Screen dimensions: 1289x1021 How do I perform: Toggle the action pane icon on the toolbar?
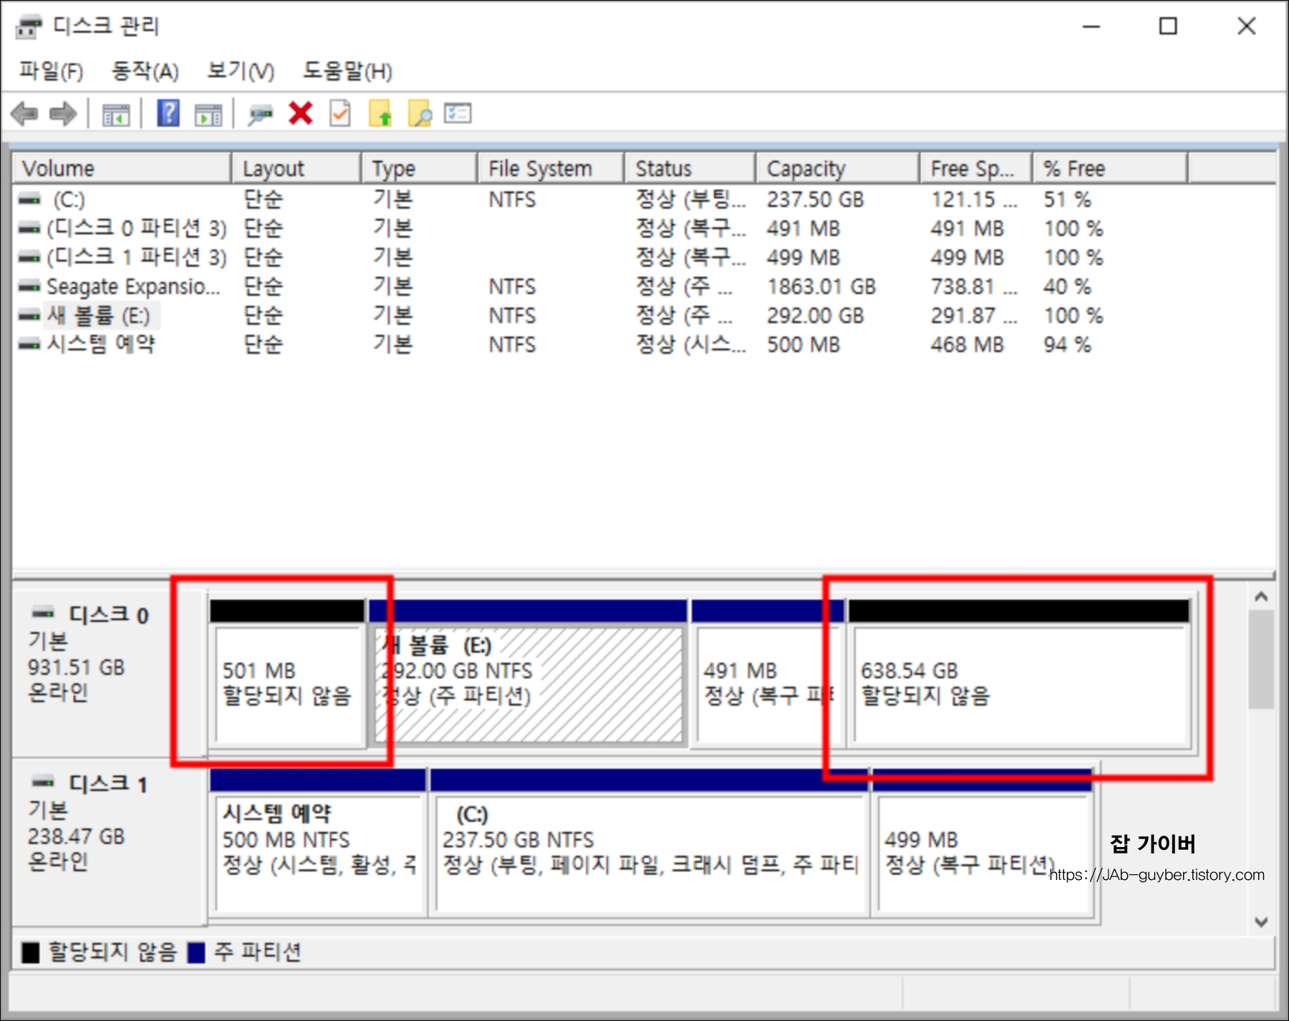[x=208, y=113]
